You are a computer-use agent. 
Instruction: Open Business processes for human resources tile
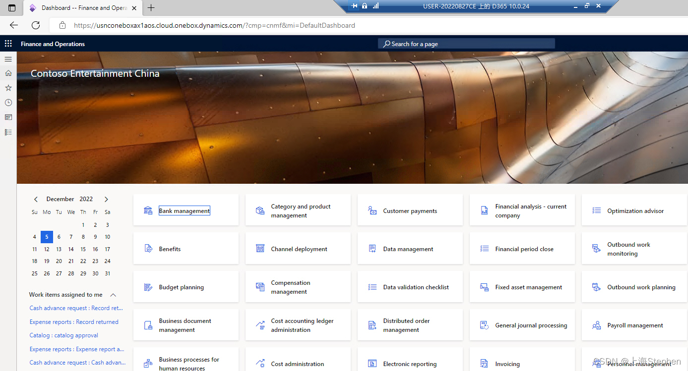186,360
